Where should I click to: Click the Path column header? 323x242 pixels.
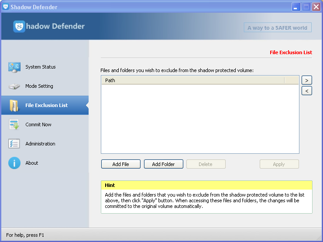193,80
